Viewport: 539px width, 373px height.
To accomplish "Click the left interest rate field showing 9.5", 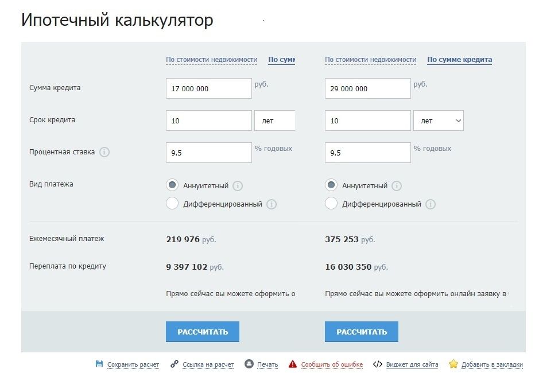I will pyautogui.click(x=208, y=153).
